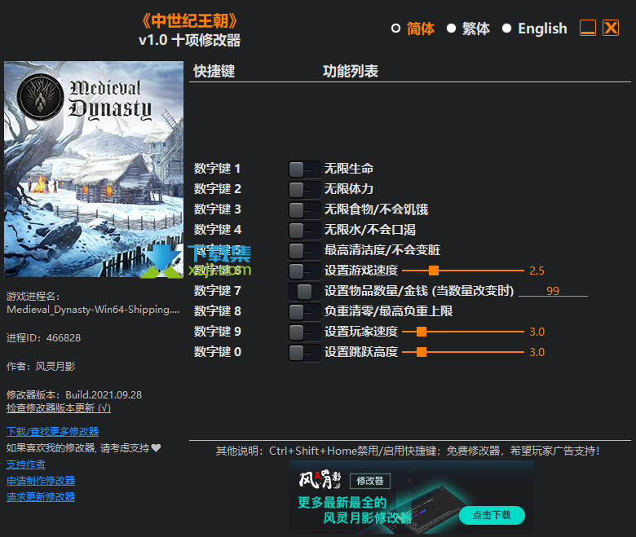This screenshot has height=537, width=636.
Task: Click the 数字键 0 hotkey label
Action: click(218, 352)
